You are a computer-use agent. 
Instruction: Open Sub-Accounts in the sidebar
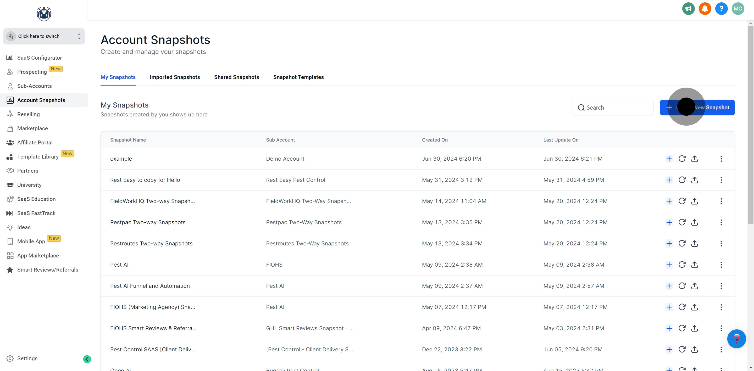34,86
